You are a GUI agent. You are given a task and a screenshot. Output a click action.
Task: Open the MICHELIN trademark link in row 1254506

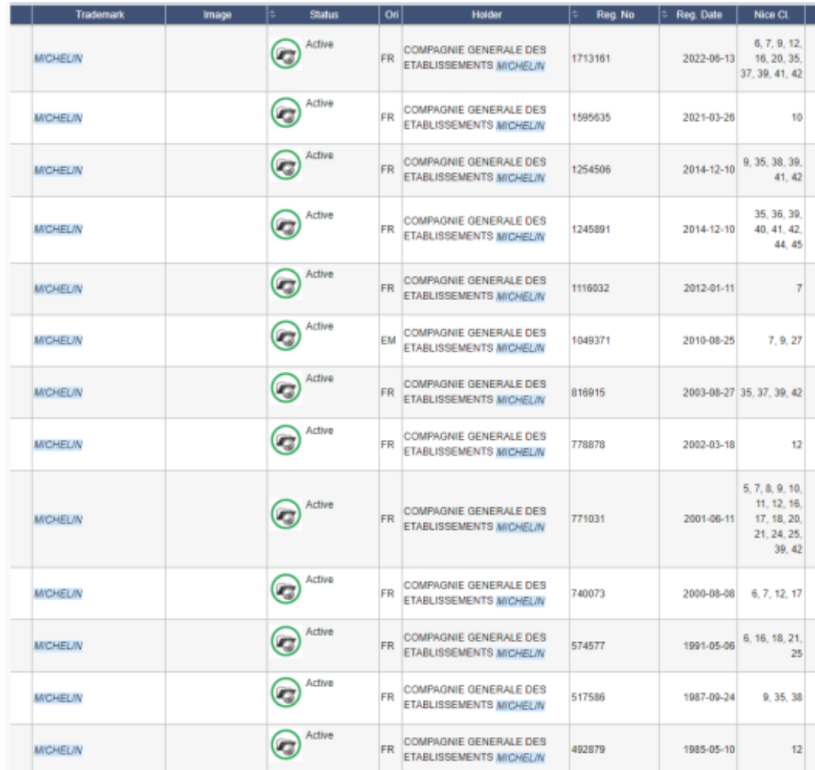pos(58,170)
